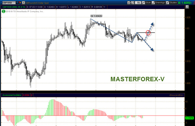Click the Y: cell in the data bar
This screenshot has height=126, width=195.
coord(105,7)
